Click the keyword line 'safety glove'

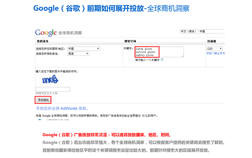(145, 55)
